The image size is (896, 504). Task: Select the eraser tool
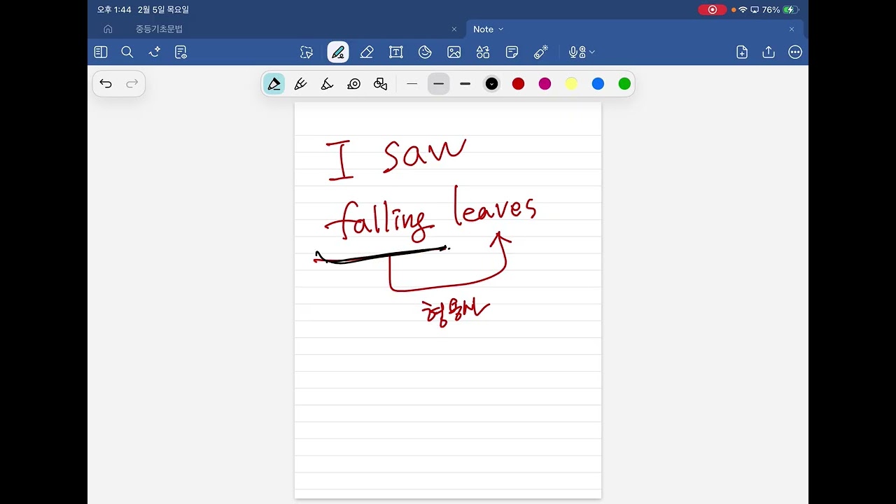(367, 52)
